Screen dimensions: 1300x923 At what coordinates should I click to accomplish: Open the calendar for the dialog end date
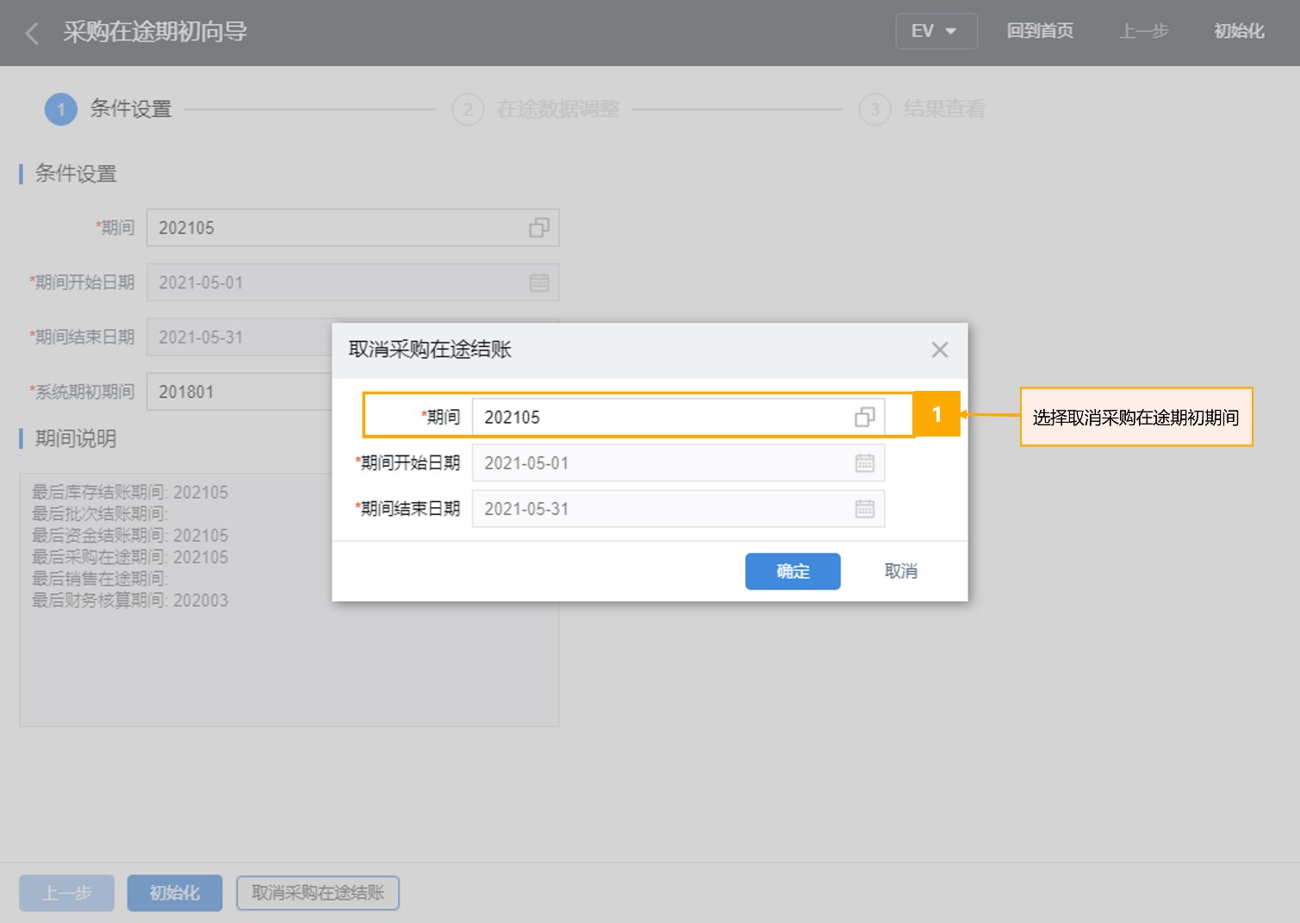coord(864,509)
